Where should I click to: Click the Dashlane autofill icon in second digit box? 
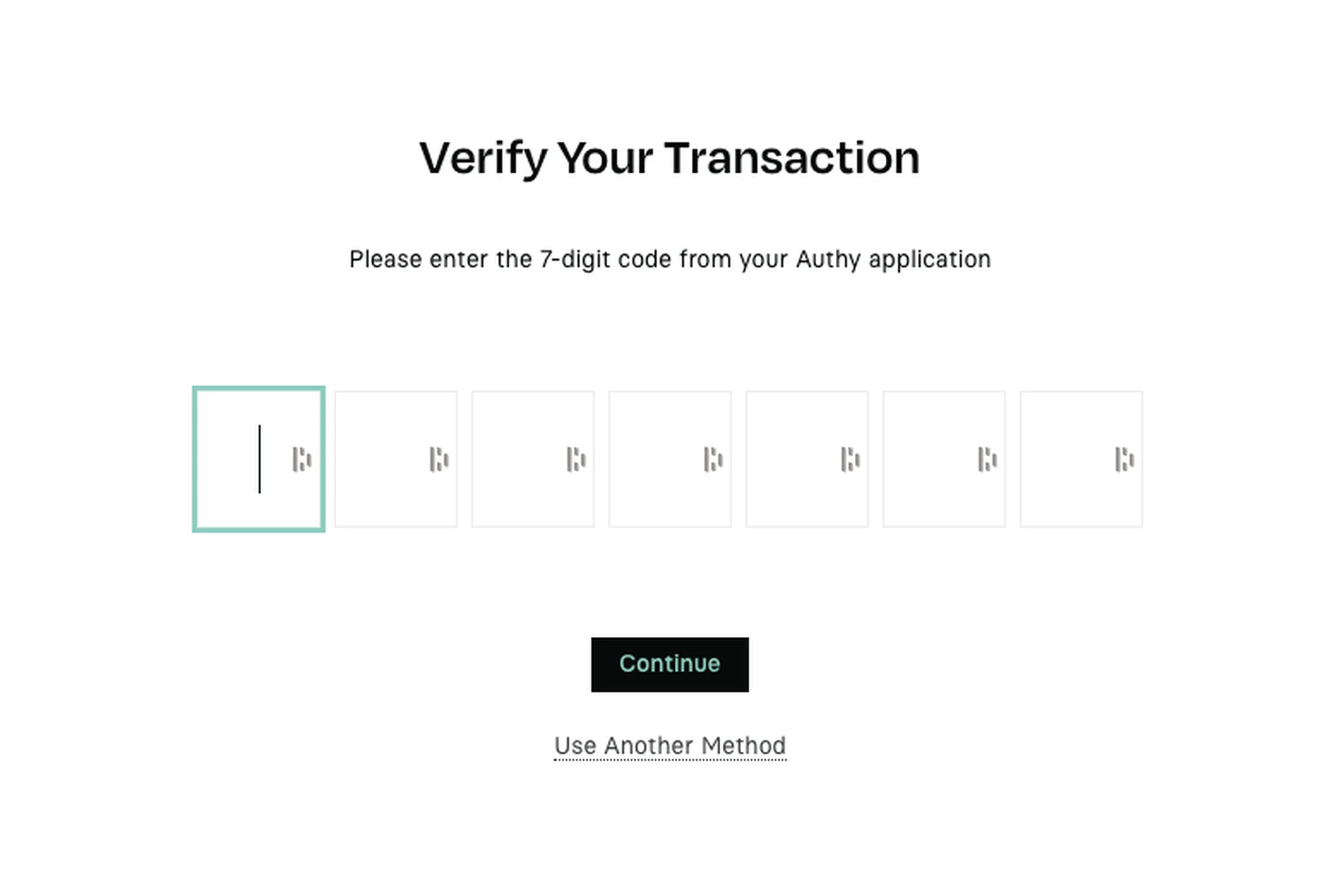439,459
